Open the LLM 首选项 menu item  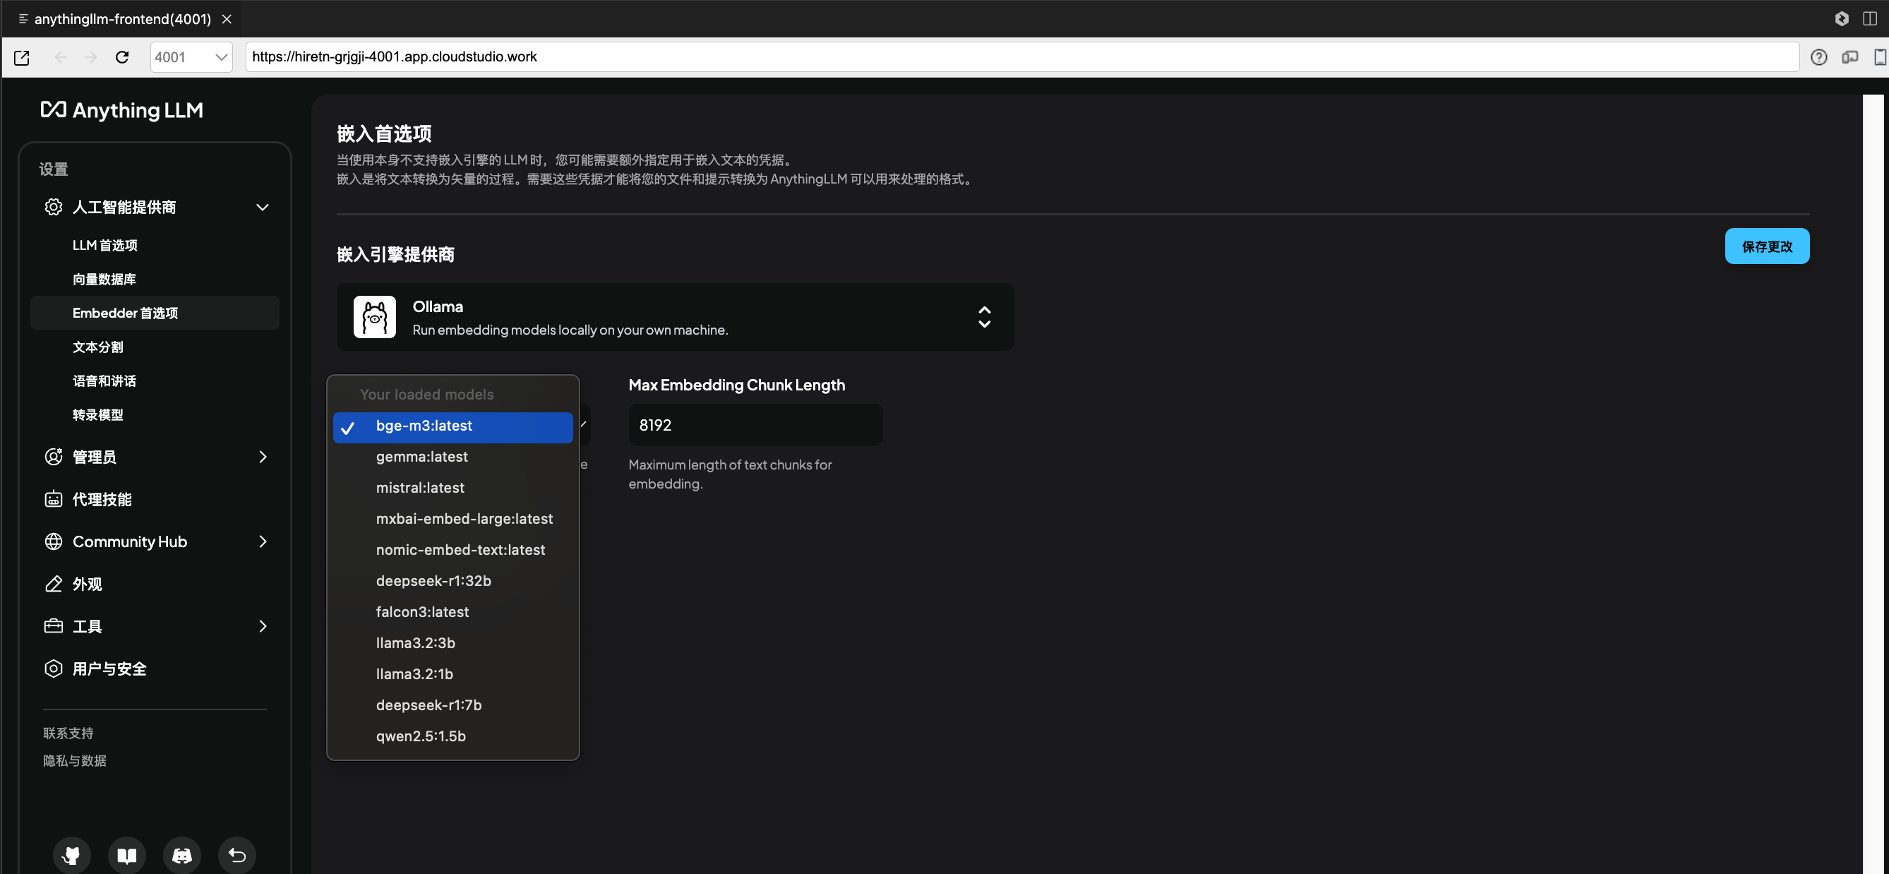click(x=105, y=245)
